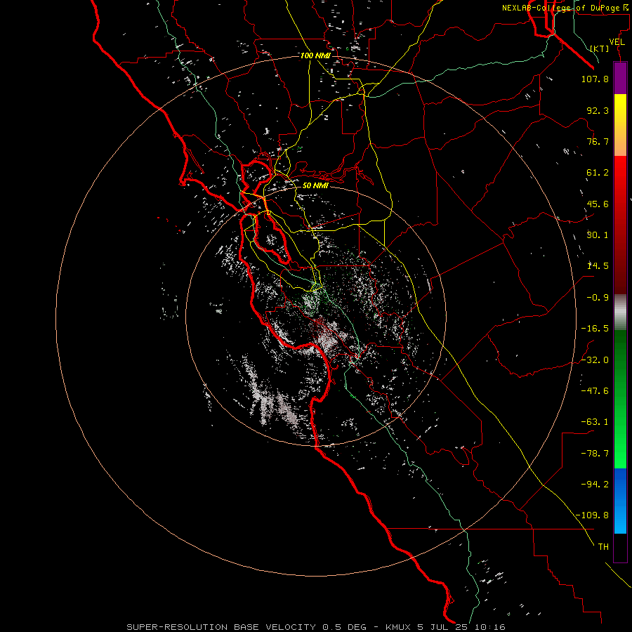The image size is (632, 632).
Task: Click the 92.3 velocity scale value
Action: click(598, 110)
